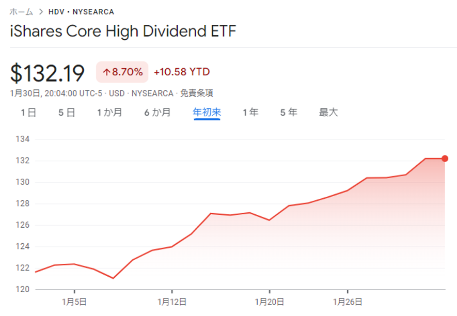Click the 1月5日 x-axis label
457x316 pixels.
tap(75, 301)
